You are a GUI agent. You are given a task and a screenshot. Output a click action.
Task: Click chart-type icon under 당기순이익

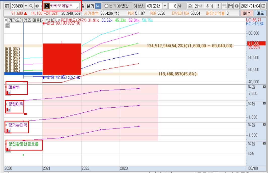tap(8, 131)
